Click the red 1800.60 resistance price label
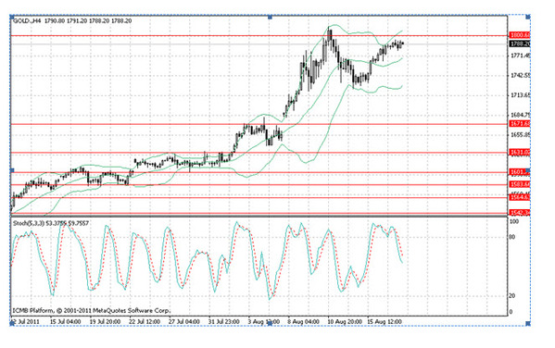Viewport: 555px width, 348px height. pos(520,35)
